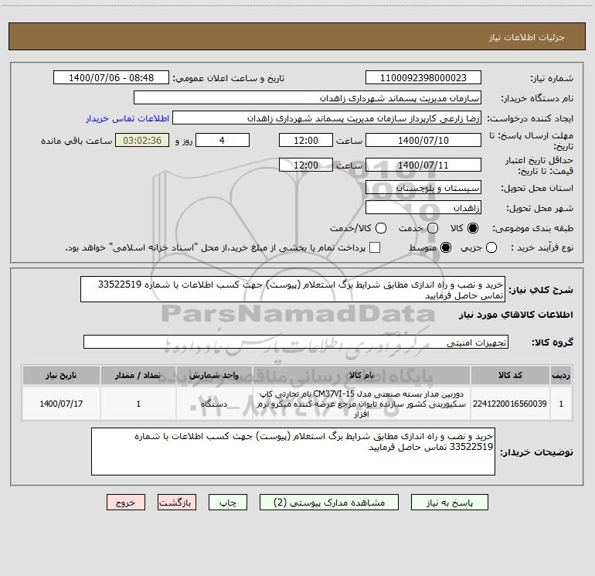Select the خدمت radio button

click(433, 228)
